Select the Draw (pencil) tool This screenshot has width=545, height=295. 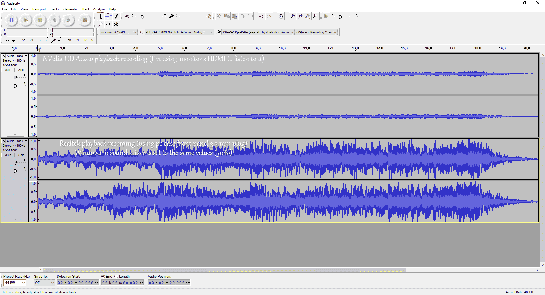pyautogui.click(x=116, y=16)
